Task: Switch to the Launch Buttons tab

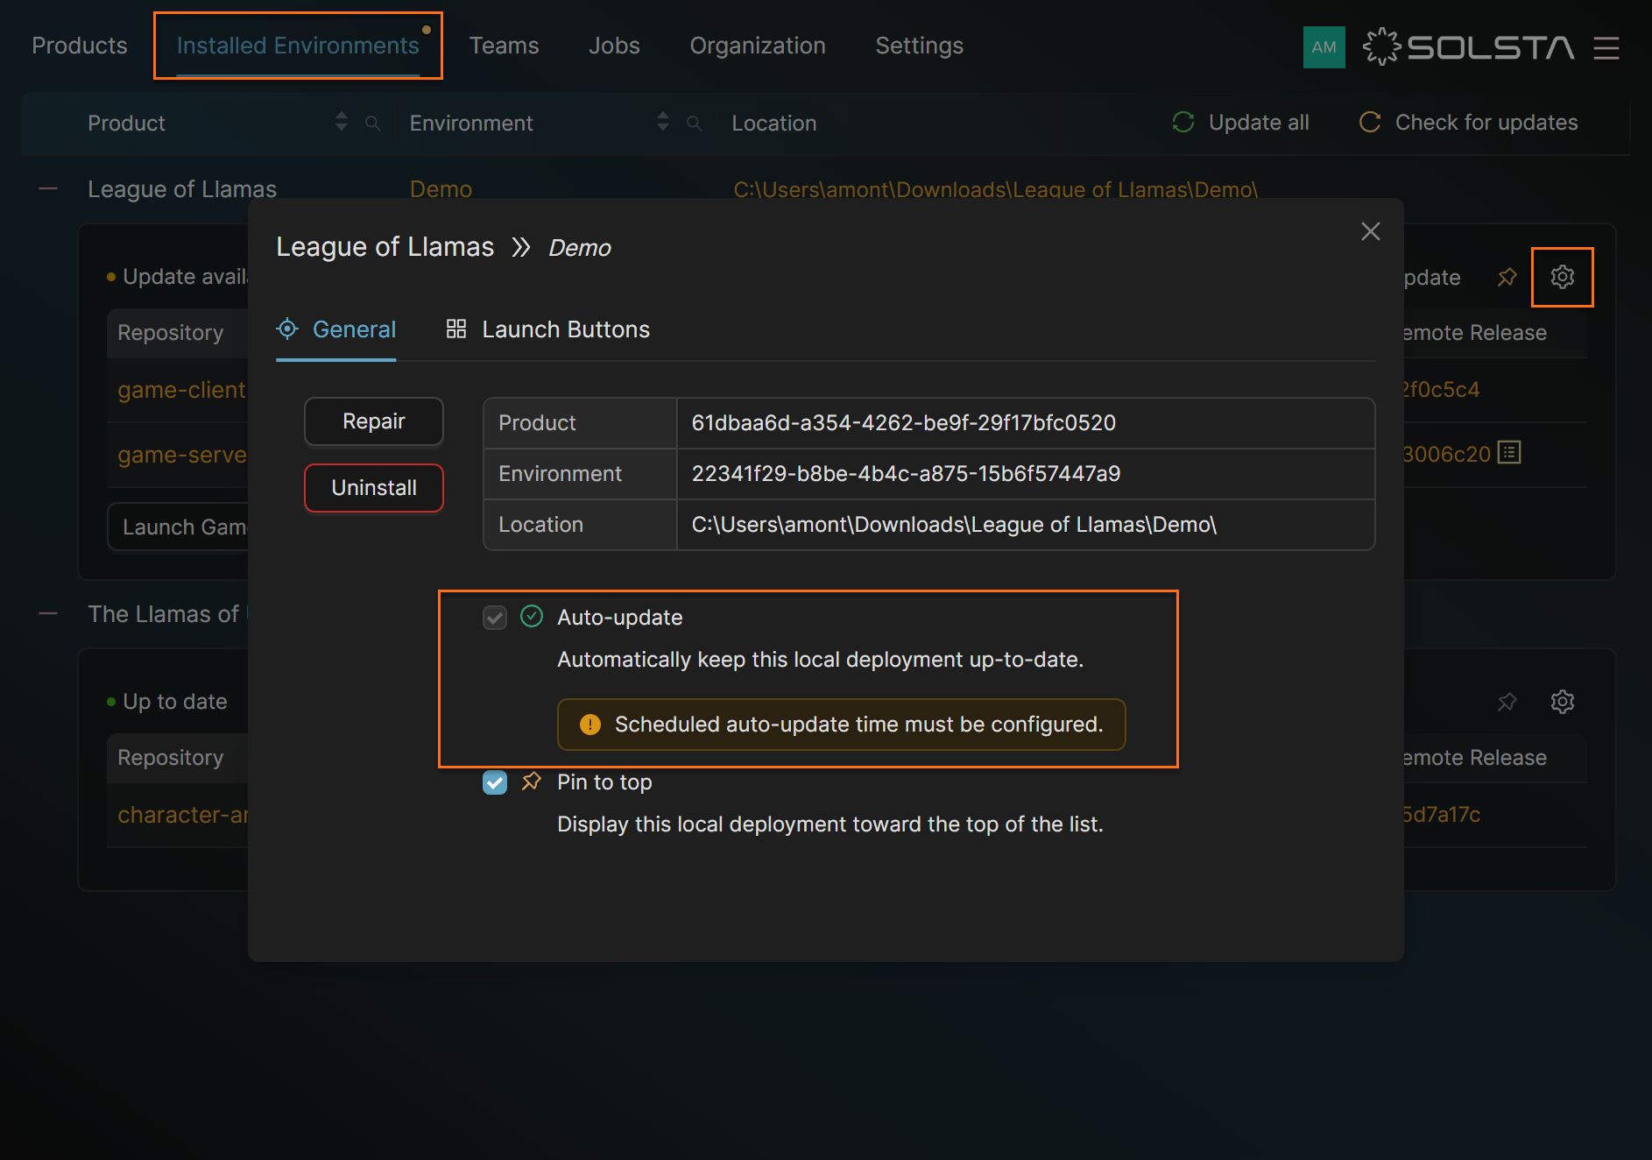Action: (548, 329)
